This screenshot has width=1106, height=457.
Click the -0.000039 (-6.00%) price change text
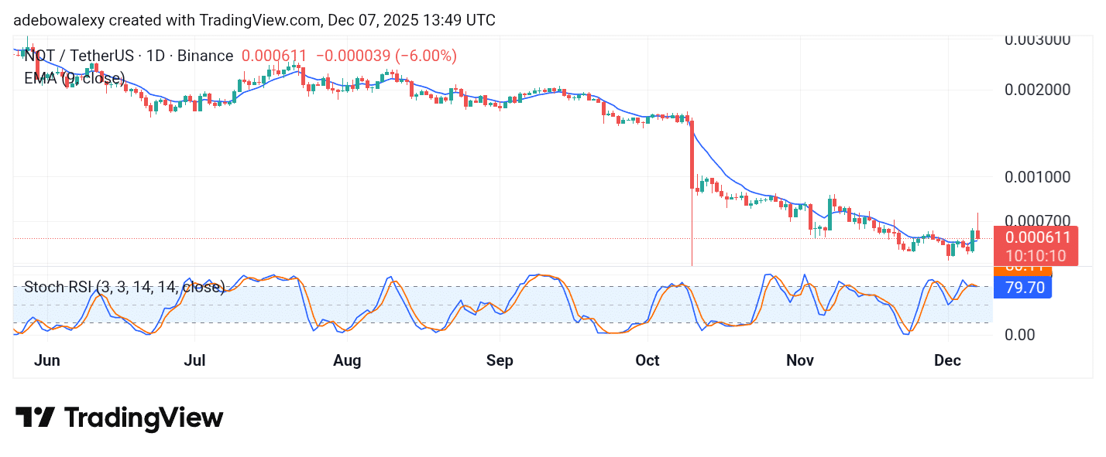(x=386, y=56)
